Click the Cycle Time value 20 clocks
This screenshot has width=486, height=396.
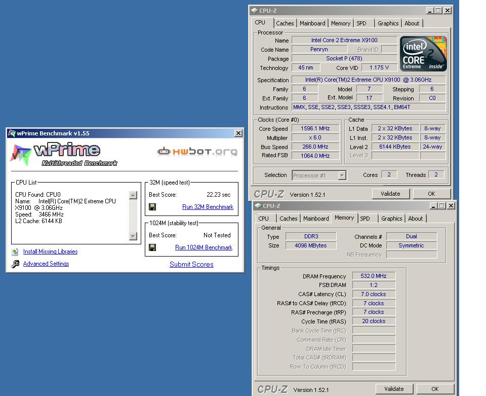[x=374, y=321]
